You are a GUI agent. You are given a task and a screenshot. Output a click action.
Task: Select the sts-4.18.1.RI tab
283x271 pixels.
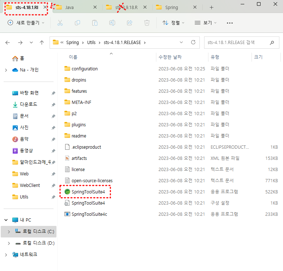click(x=27, y=7)
